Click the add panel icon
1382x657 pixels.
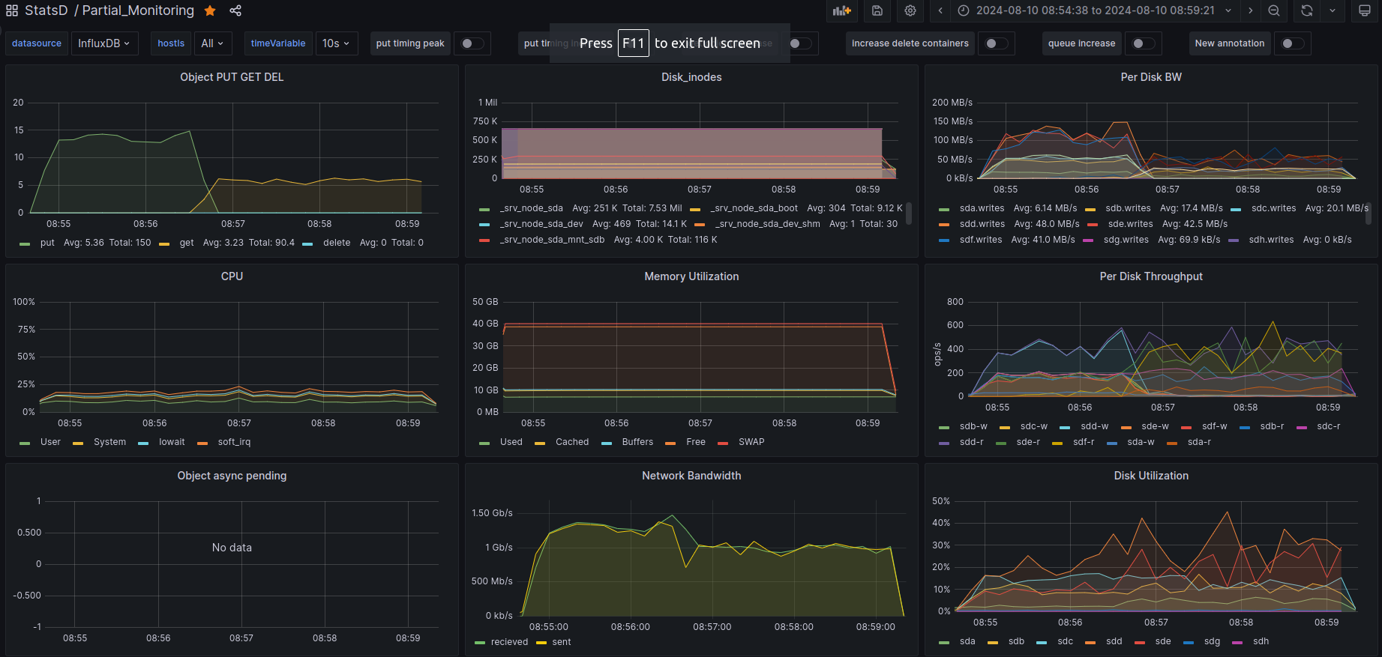[842, 10]
